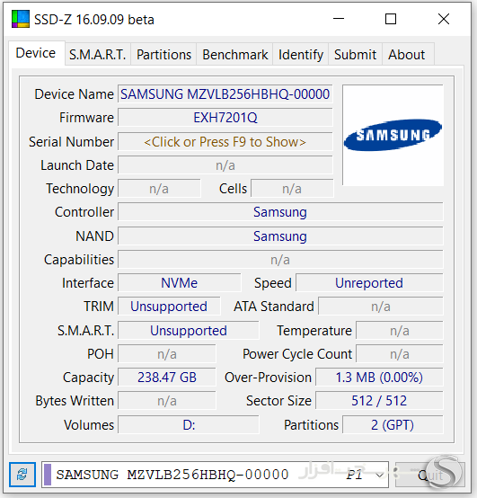Minimize the SSD-Z window

point(339,19)
